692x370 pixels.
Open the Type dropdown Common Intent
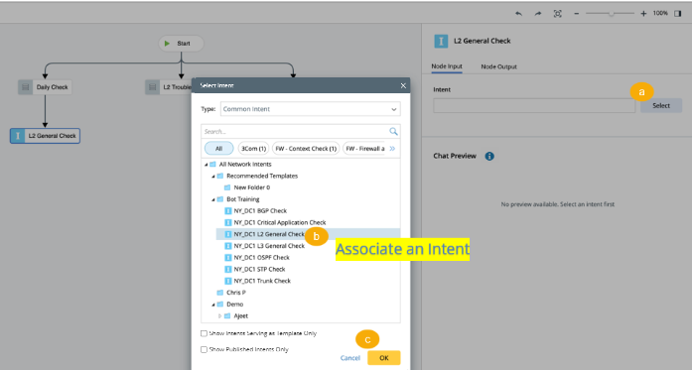click(x=310, y=109)
